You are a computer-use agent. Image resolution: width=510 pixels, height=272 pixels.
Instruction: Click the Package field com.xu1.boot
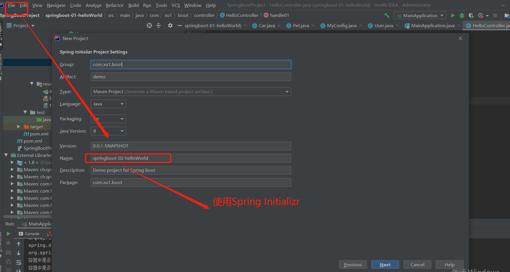pyautogui.click(x=191, y=183)
